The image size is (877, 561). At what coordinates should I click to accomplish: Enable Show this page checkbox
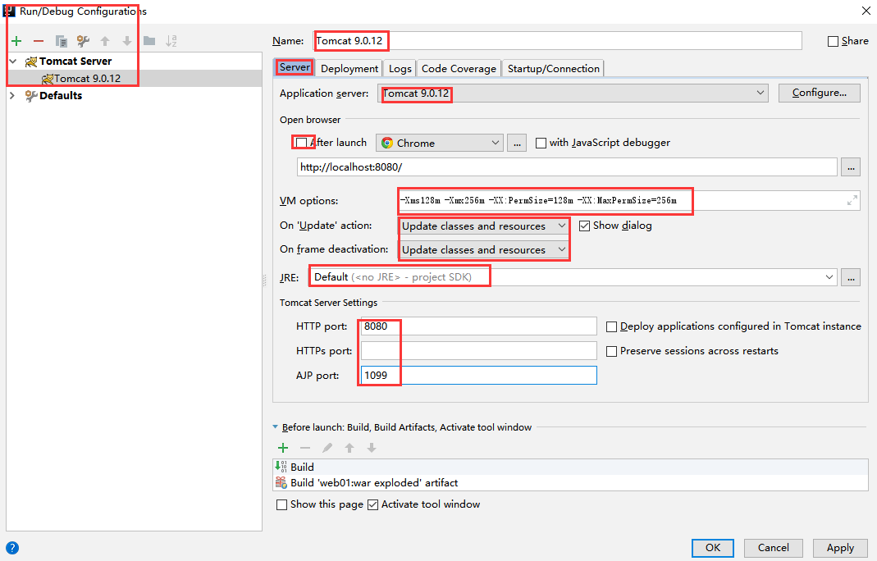(282, 504)
